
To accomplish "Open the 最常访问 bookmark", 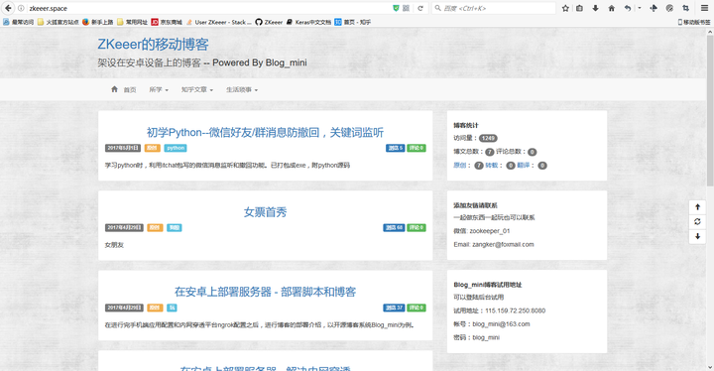I will (18, 22).
